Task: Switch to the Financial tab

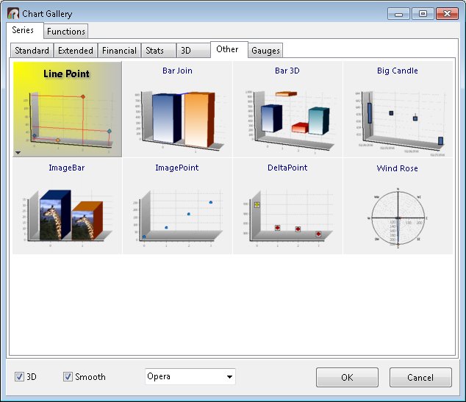Action: click(119, 51)
